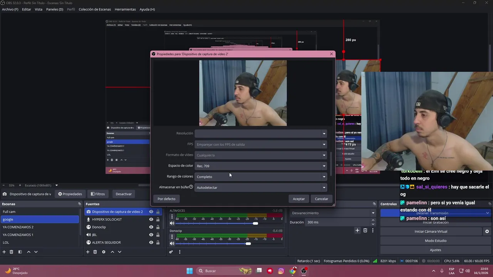This screenshot has width=493, height=277.
Task: Open source properties gear in Fuentes toolbar
Action: pos(104,252)
